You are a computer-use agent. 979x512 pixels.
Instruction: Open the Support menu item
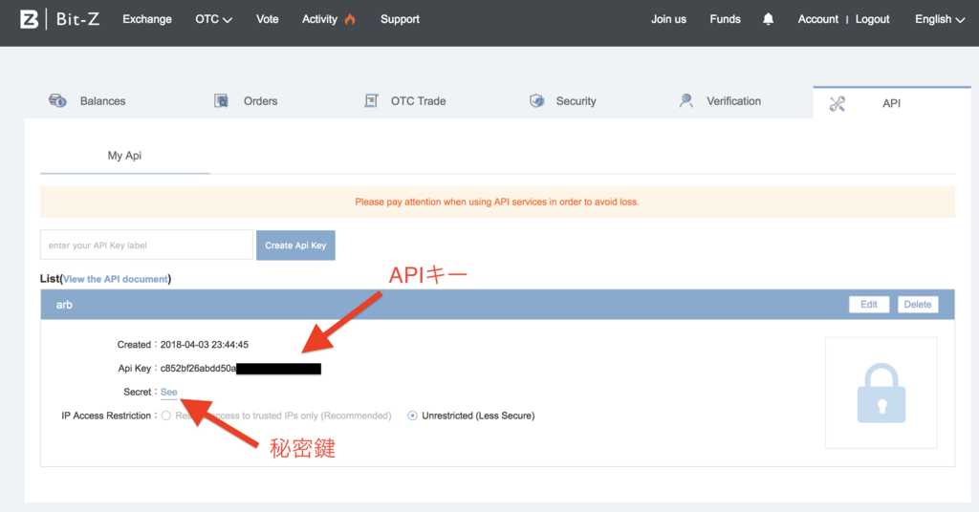tap(400, 19)
